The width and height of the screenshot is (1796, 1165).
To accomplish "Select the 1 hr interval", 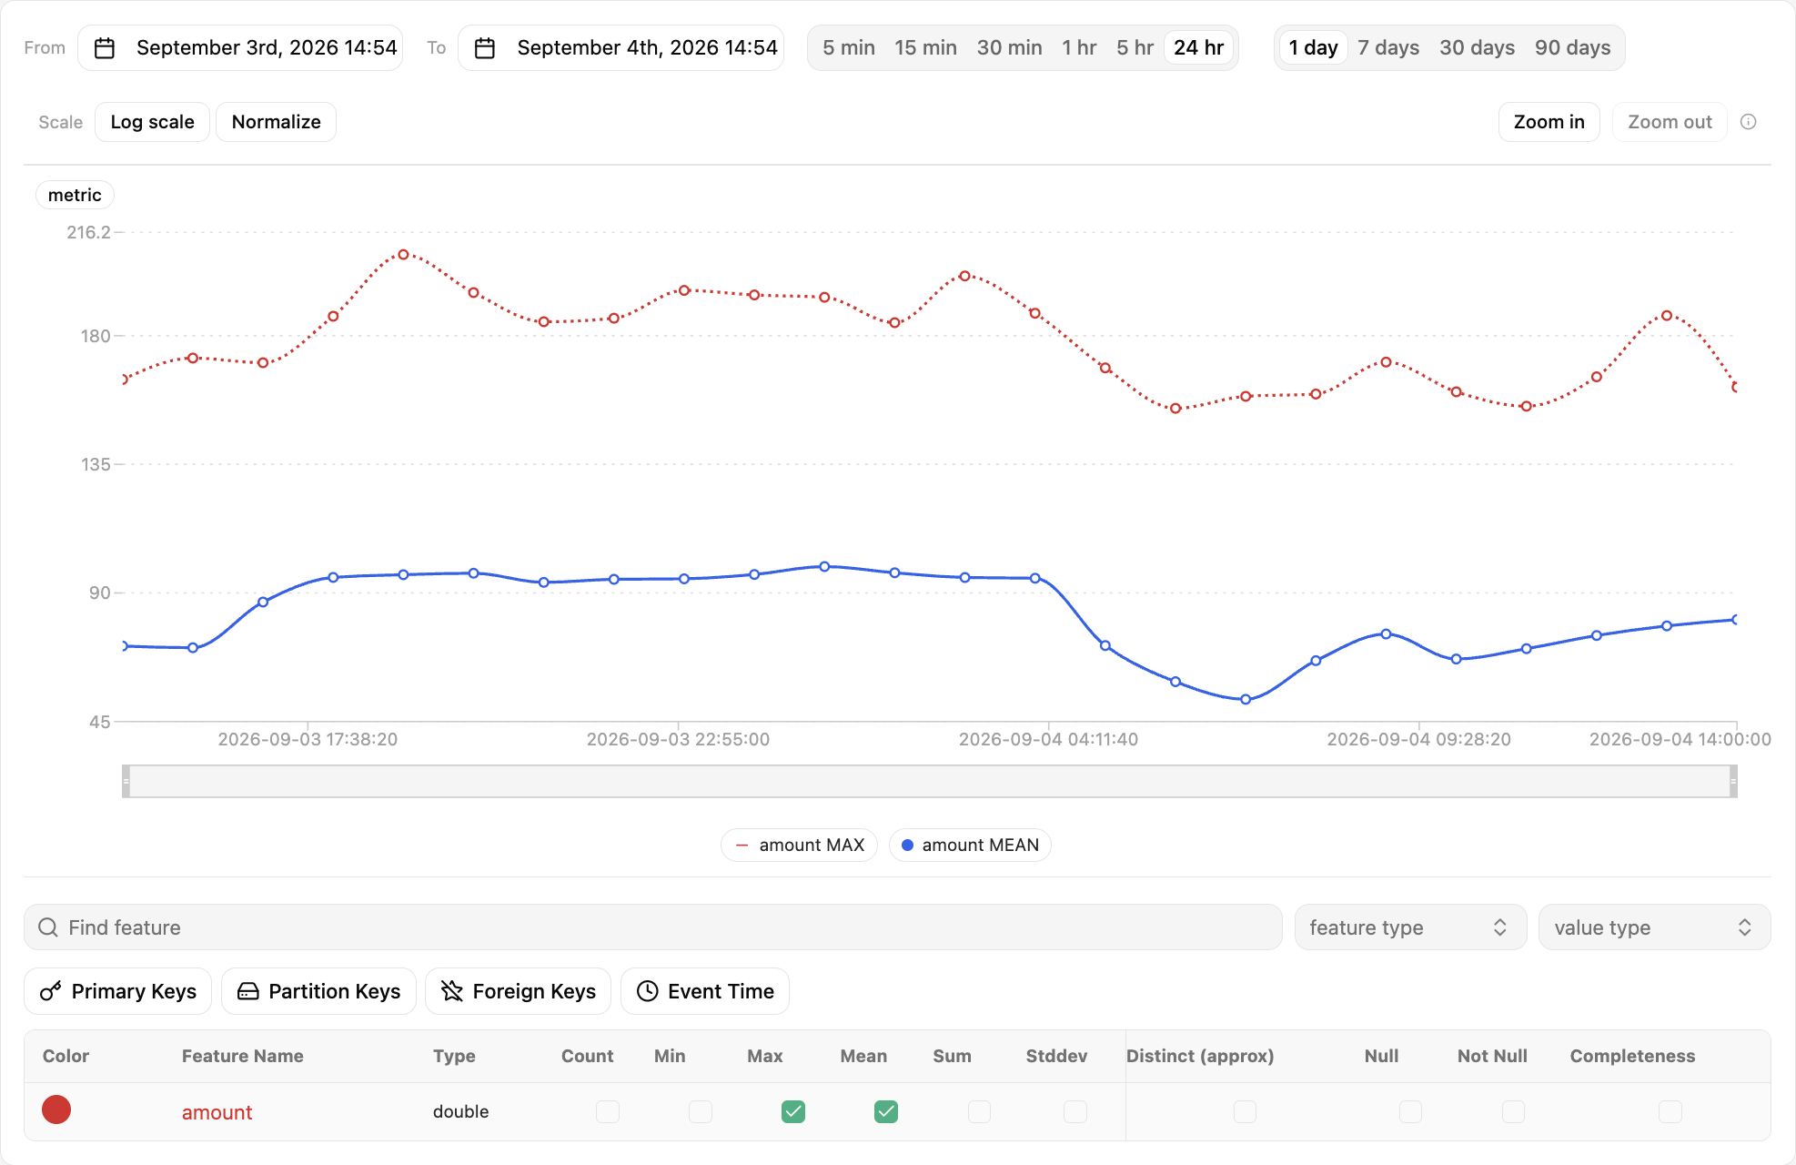I will coord(1079,48).
